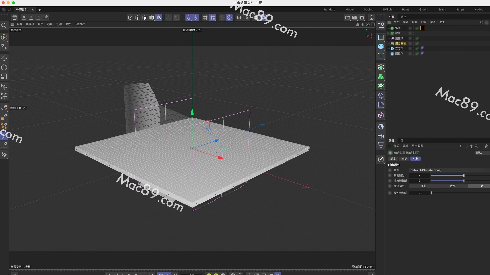Select the Rotate tool in left toolbar
Viewport: 490px width, 275px height.
coord(4,67)
